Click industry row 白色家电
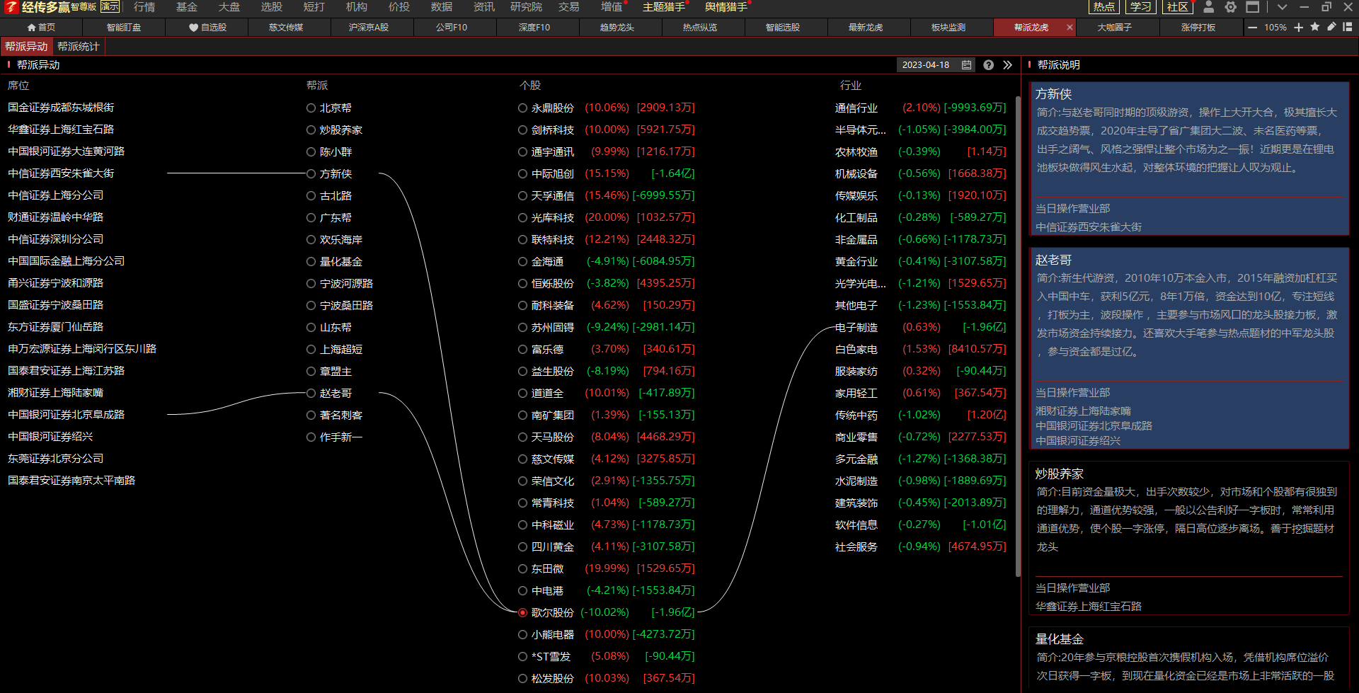Viewport: 1359px width, 693px height. pos(920,349)
